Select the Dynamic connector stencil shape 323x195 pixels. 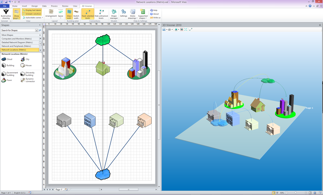click(x=28, y=80)
